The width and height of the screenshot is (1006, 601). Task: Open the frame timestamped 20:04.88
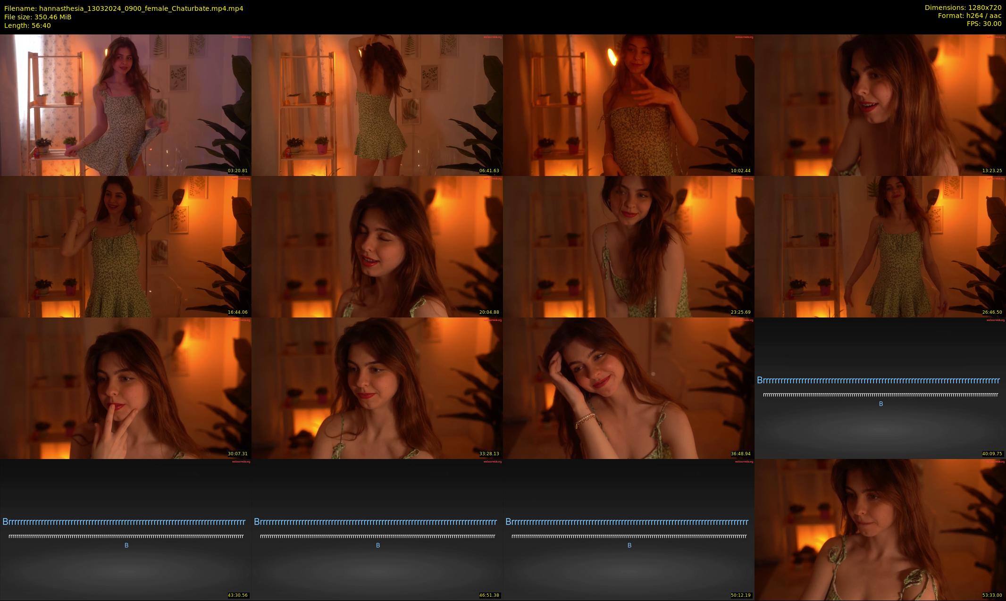click(377, 246)
